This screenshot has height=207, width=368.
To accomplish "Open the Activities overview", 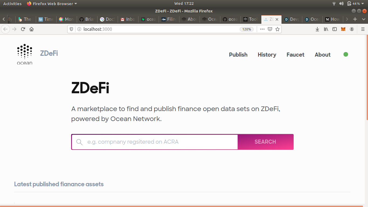I will (x=12, y=4).
